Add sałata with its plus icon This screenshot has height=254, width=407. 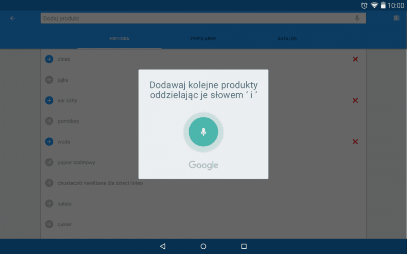pos(49,203)
